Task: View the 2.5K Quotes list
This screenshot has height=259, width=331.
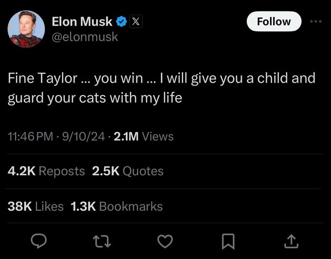Action: point(128,171)
